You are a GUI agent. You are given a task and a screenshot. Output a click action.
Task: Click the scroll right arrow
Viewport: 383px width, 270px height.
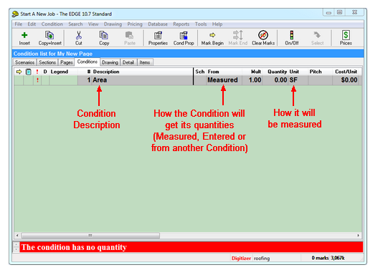point(358,236)
